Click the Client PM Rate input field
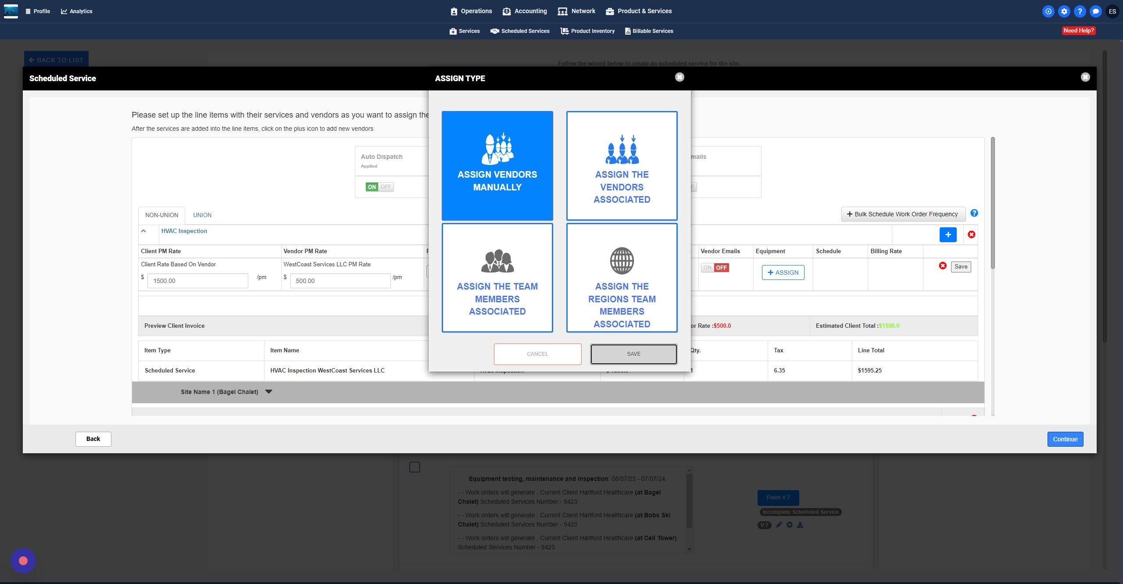 pos(197,281)
